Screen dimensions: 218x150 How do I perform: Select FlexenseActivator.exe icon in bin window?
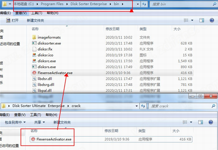[34, 73]
